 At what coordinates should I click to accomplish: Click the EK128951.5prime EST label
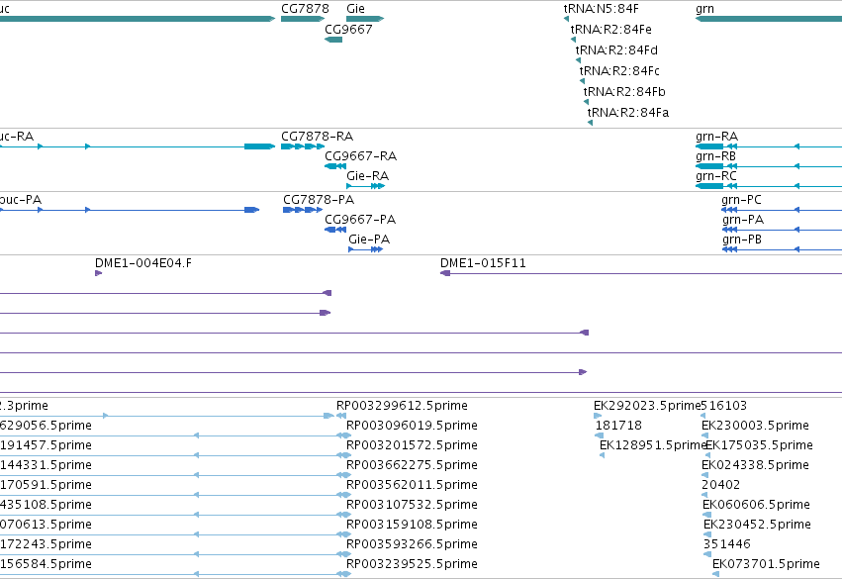(653, 445)
